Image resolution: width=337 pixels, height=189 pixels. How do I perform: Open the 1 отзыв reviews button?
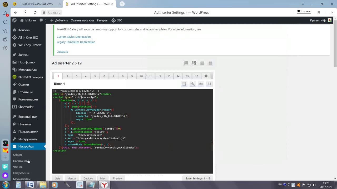coord(304,12)
